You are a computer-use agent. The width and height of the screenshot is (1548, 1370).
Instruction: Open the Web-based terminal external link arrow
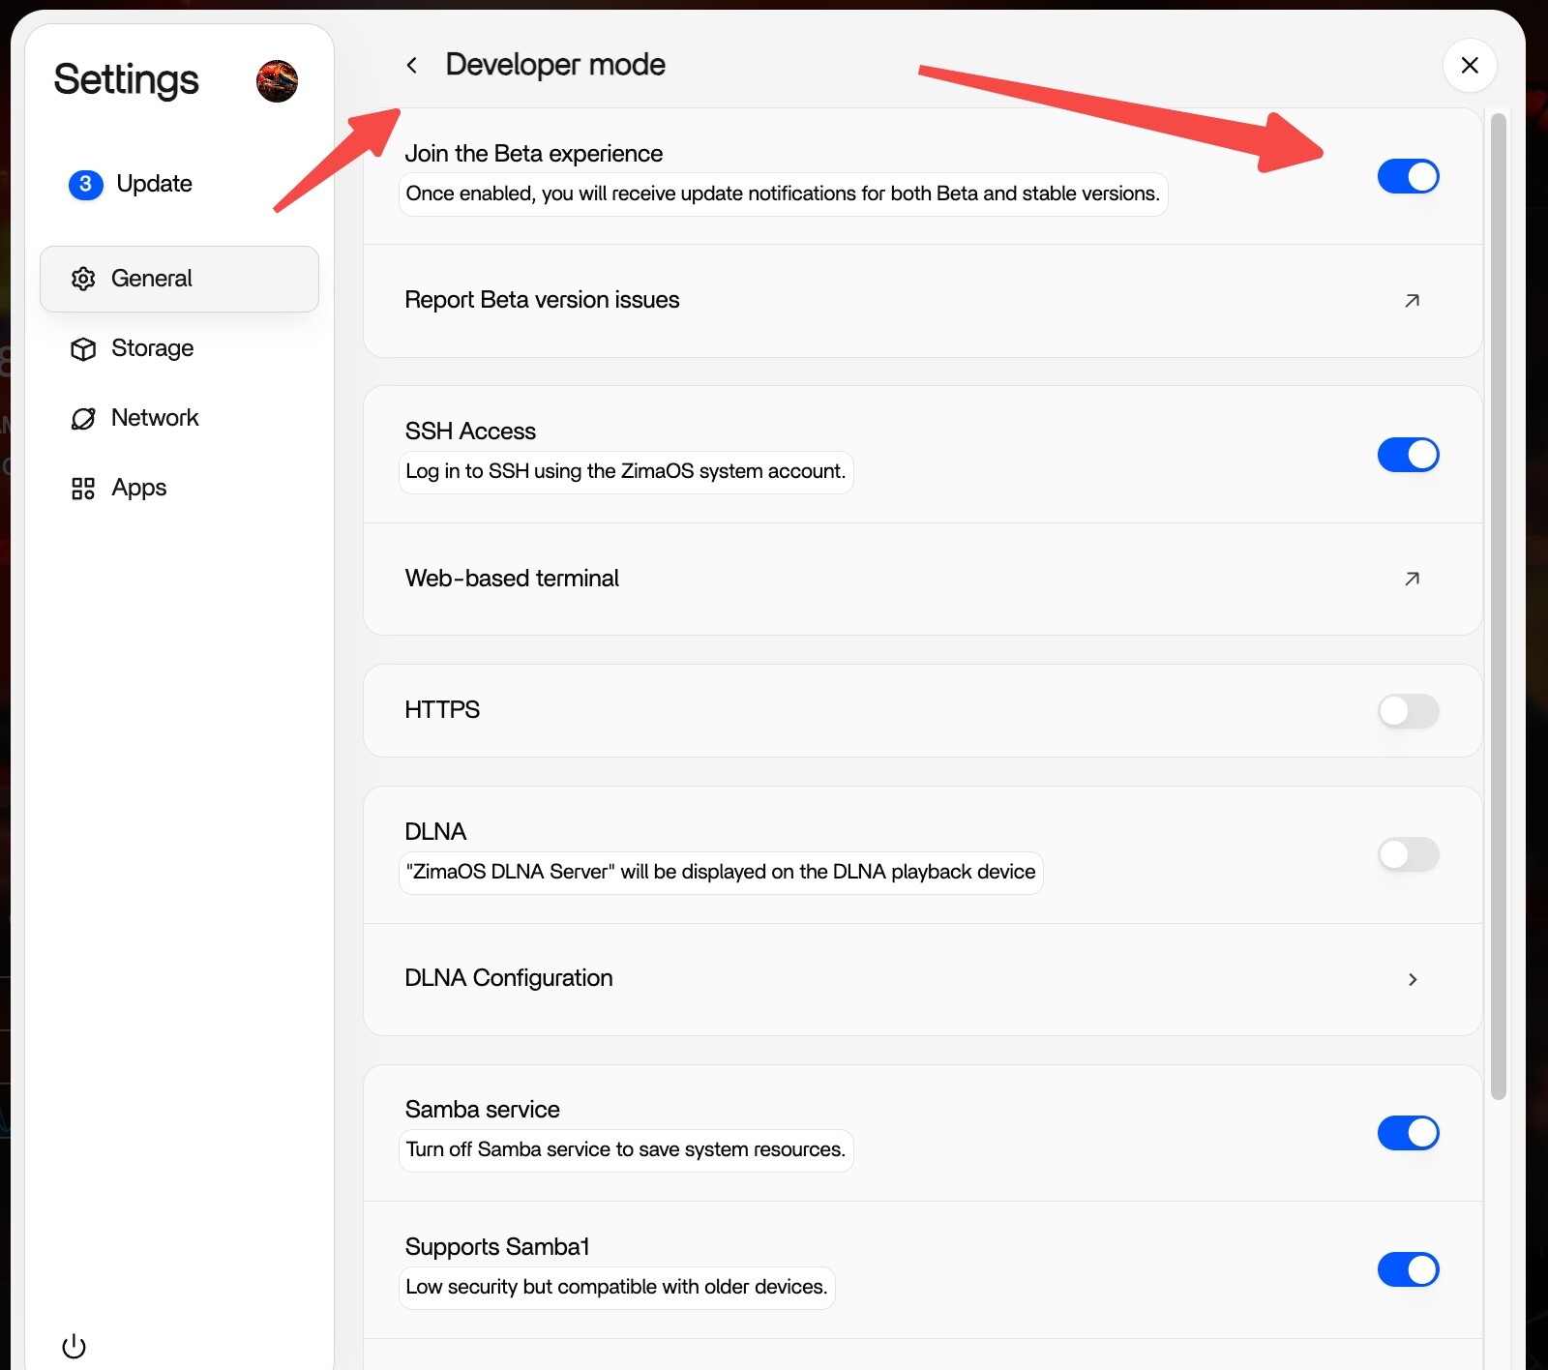click(1413, 579)
